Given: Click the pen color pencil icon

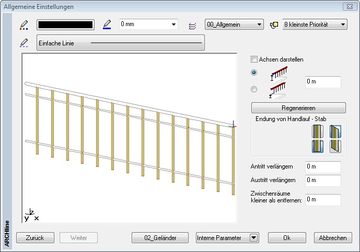Looking at the screenshot, I should 24,25.
